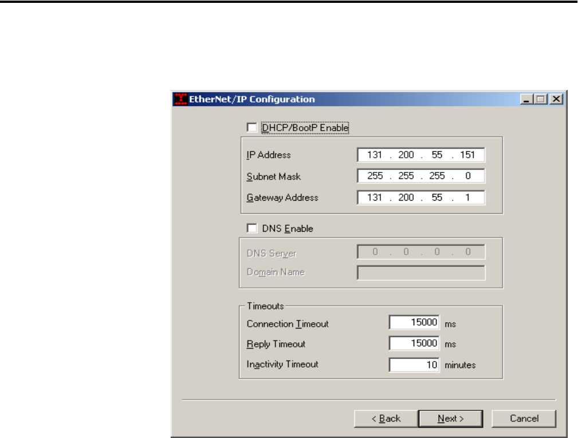Click the EtherNet/IP Configuration title text
578x438 pixels.
pyautogui.click(x=252, y=99)
